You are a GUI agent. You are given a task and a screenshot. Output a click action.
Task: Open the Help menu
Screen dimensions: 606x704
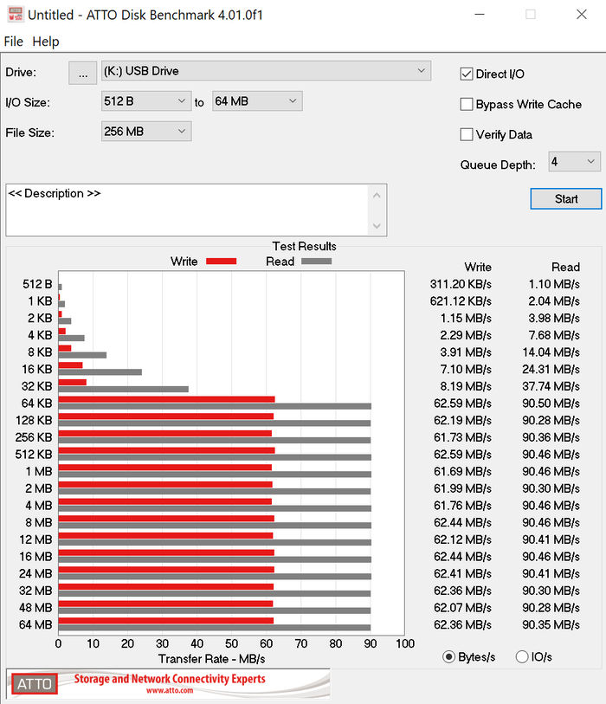coord(46,42)
